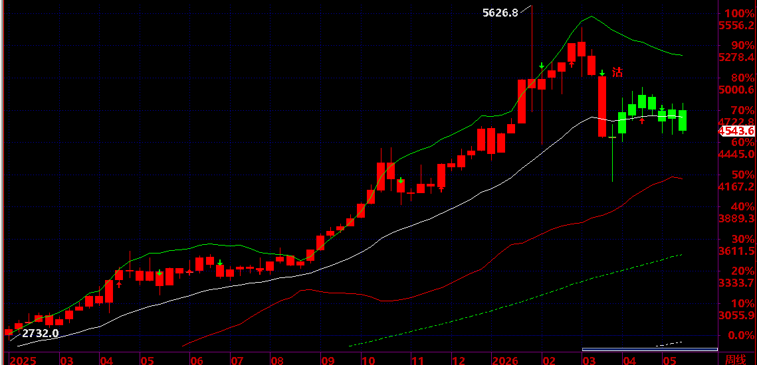Select the 2026 marker on the date axis
This screenshot has height=365, width=757.
coord(506,360)
